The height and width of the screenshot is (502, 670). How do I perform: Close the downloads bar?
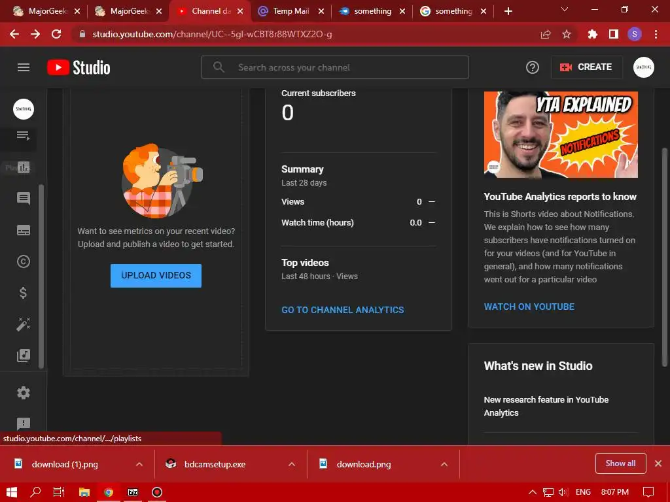(658, 463)
